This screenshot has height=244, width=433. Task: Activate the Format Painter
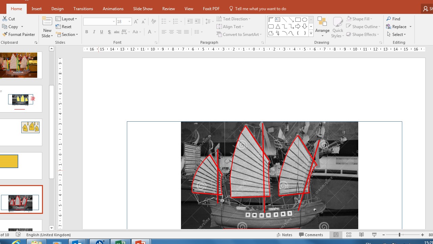(x=19, y=34)
